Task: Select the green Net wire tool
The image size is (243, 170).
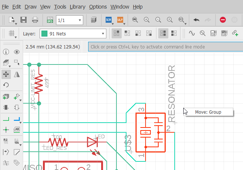Action: pos(6,119)
